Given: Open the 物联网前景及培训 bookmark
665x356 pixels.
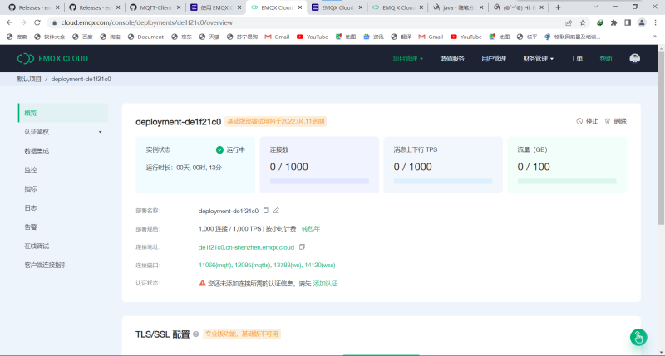Looking at the screenshot, I should (x=572, y=37).
